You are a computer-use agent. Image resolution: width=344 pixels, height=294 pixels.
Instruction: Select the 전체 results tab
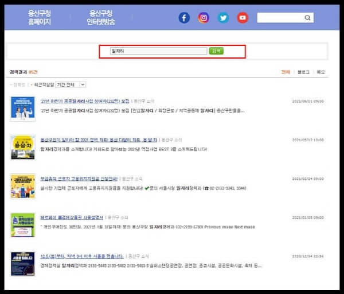286,72
